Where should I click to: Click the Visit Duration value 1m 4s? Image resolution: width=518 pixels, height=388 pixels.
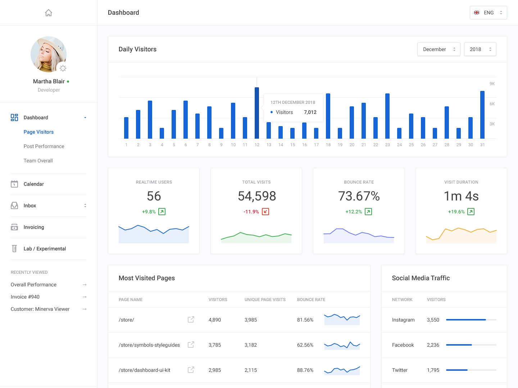pyautogui.click(x=461, y=196)
